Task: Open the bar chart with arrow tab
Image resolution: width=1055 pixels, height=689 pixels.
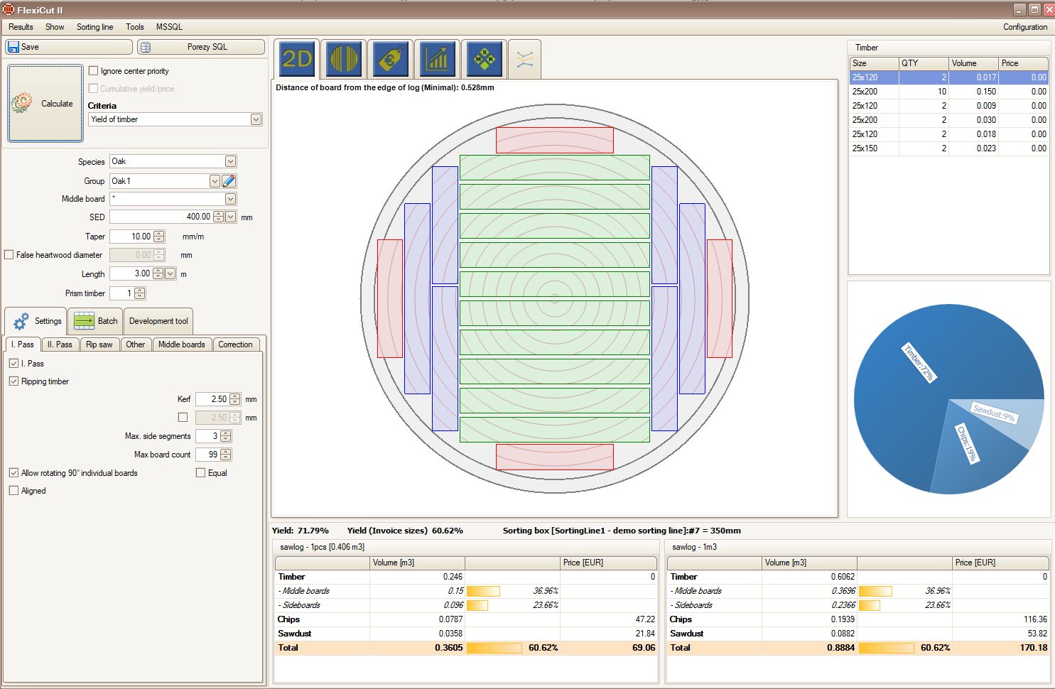Action: click(437, 59)
